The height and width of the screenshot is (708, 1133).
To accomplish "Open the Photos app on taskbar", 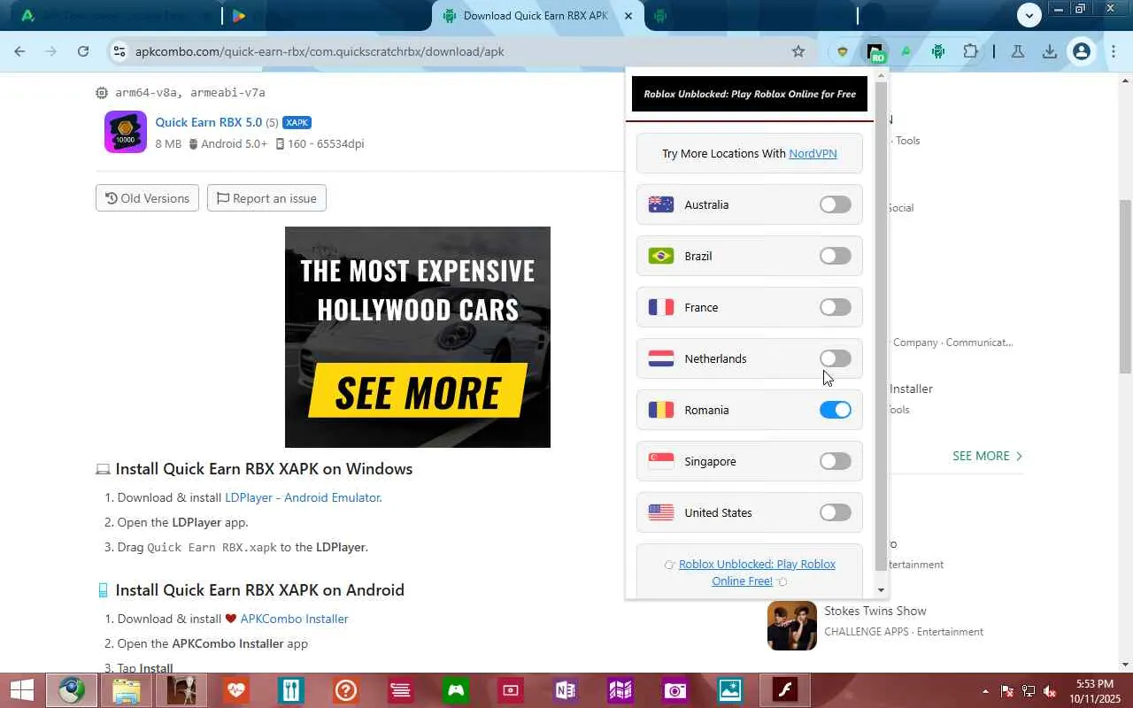I will click(730, 690).
